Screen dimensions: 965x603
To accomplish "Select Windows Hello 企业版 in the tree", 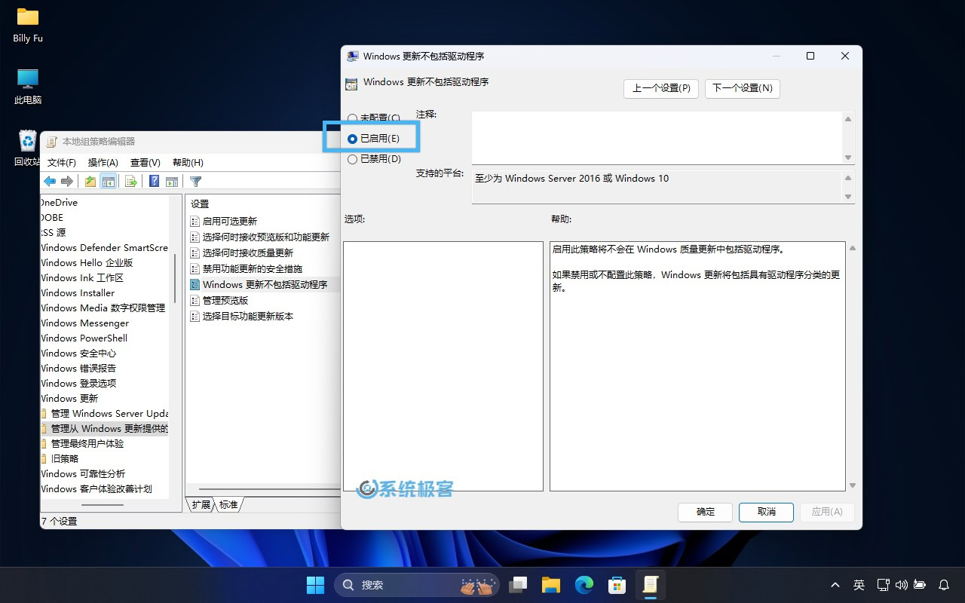I will 87,262.
